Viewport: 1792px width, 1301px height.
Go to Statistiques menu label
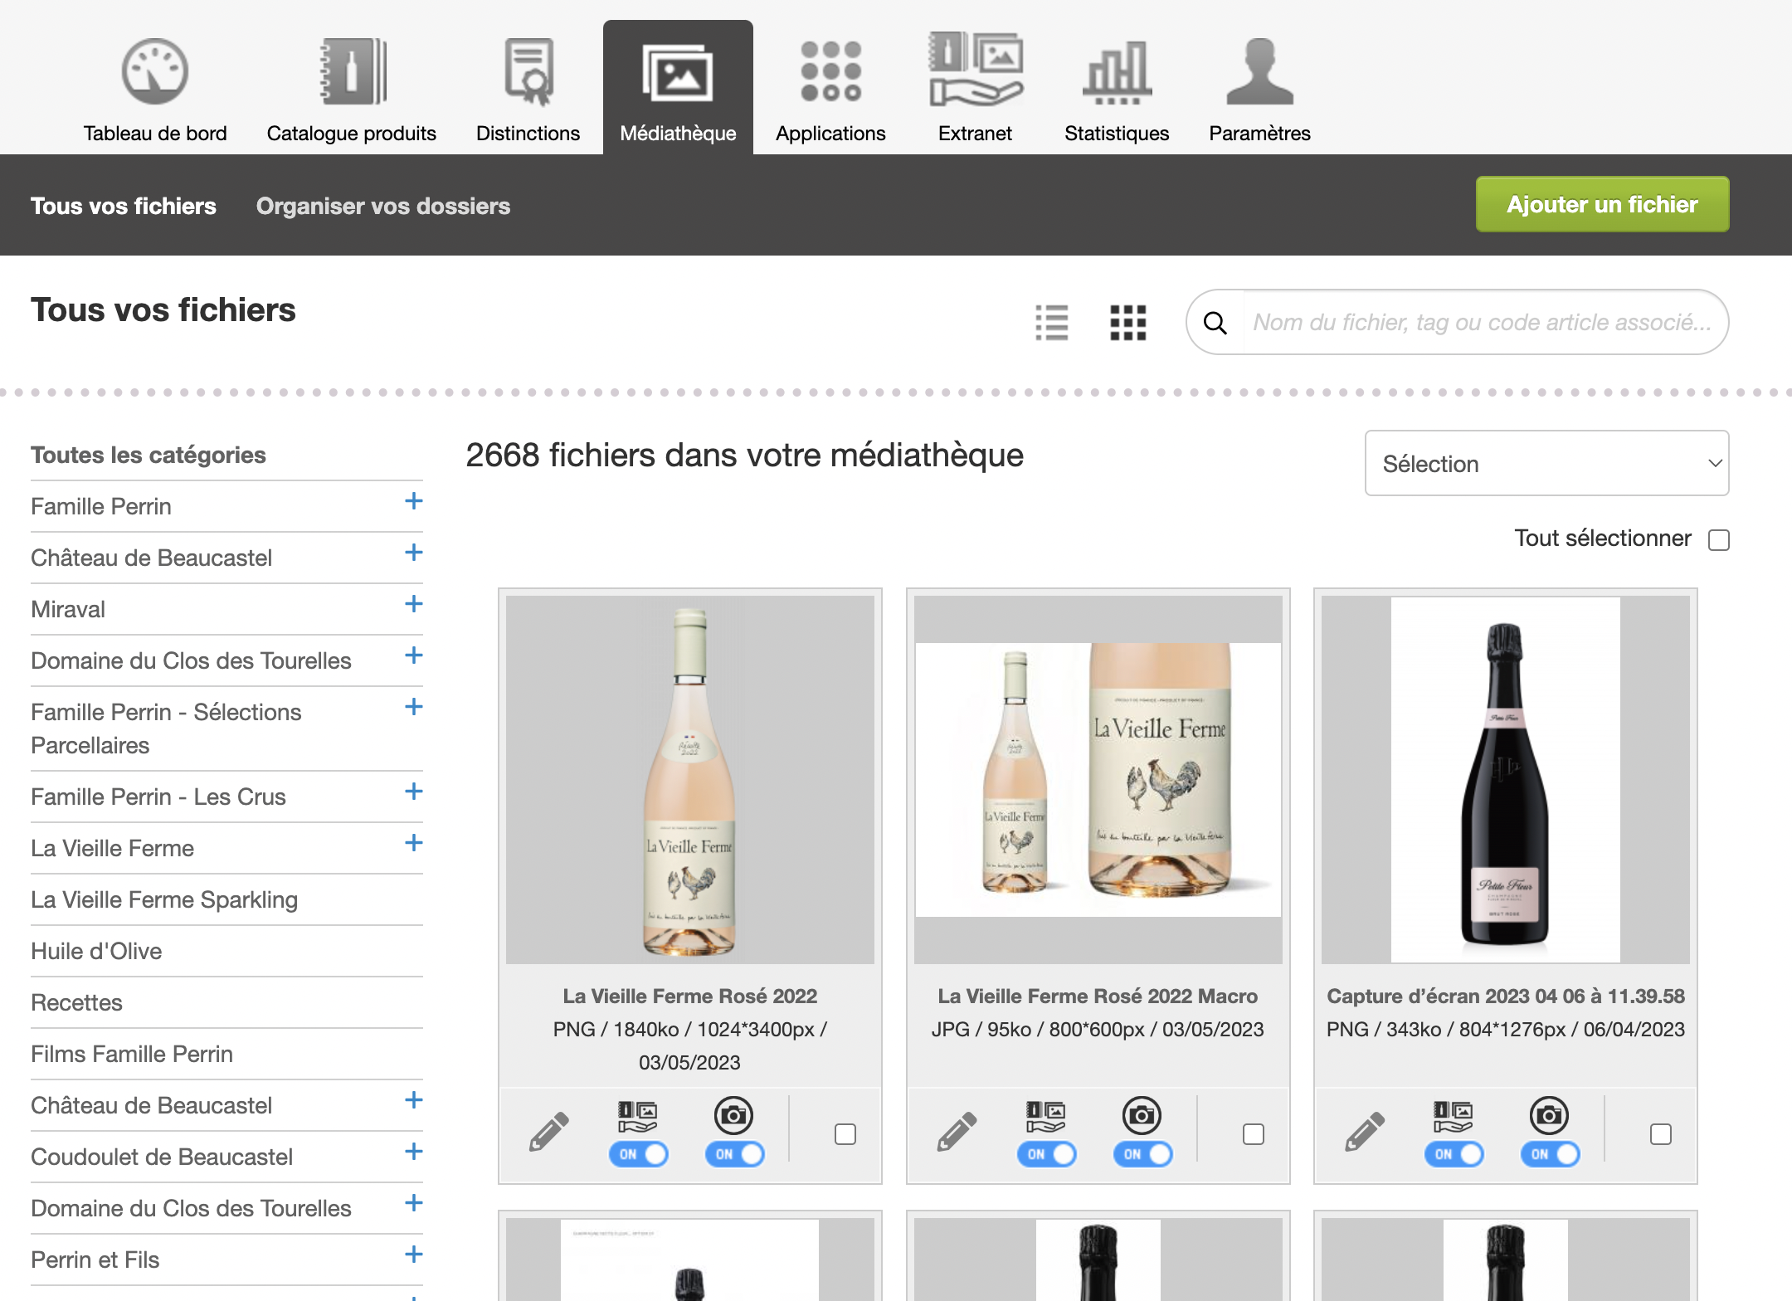[x=1117, y=134]
